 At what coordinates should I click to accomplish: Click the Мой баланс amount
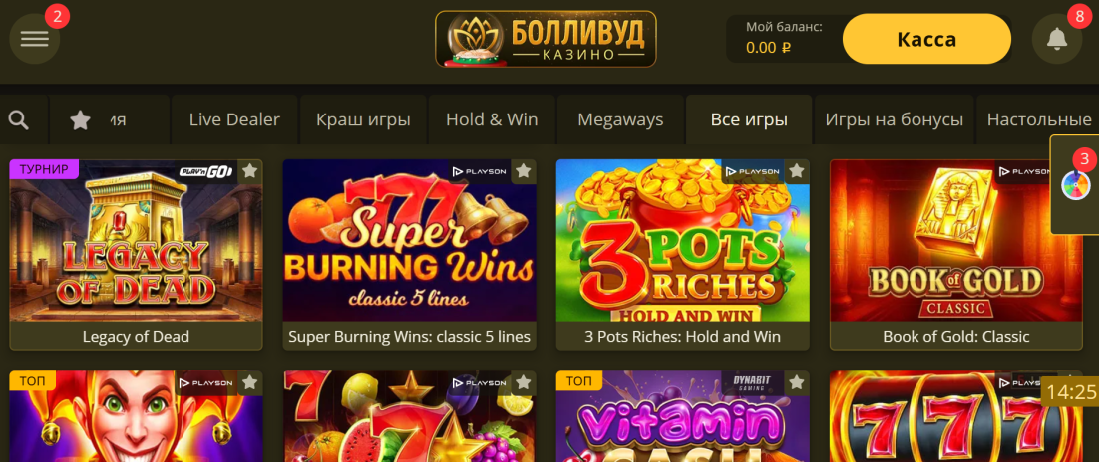tap(769, 48)
